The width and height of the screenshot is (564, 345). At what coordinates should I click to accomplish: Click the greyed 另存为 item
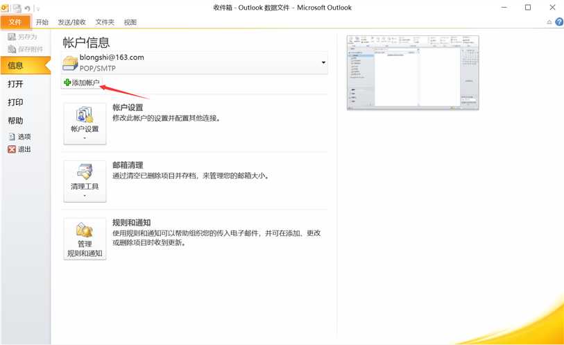(x=22, y=37)
